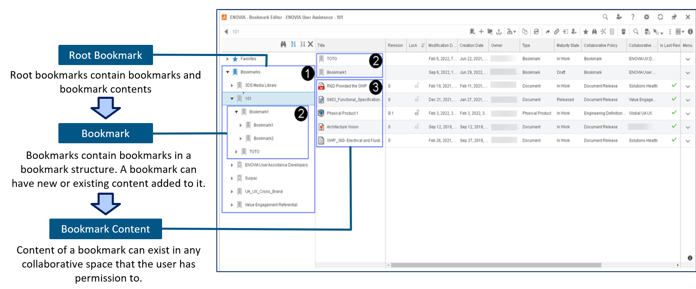Click the Title column header
Viewport: 696px width, 289px height.
[x=321, y=45]
